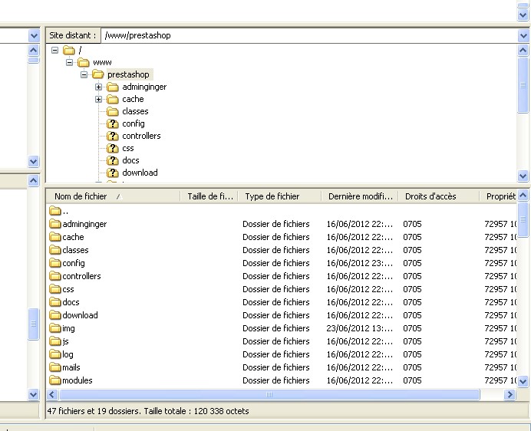This screenshot has width=531, height=431.
Task: Click the config row date '16/06/2012 23:...'
Action: click(x=359, y=263)
